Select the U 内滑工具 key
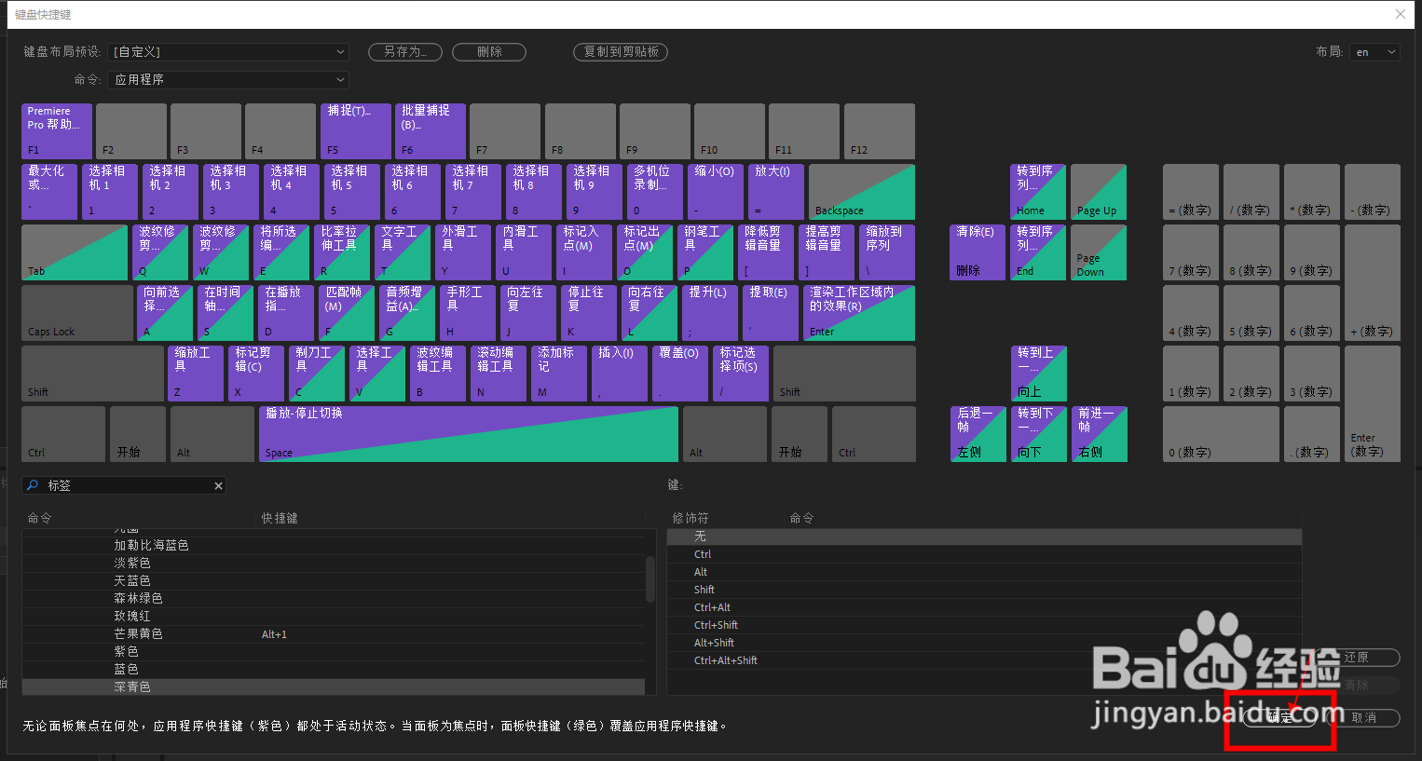The width and height of the screenshot is (1422, 761). point(524,252)
